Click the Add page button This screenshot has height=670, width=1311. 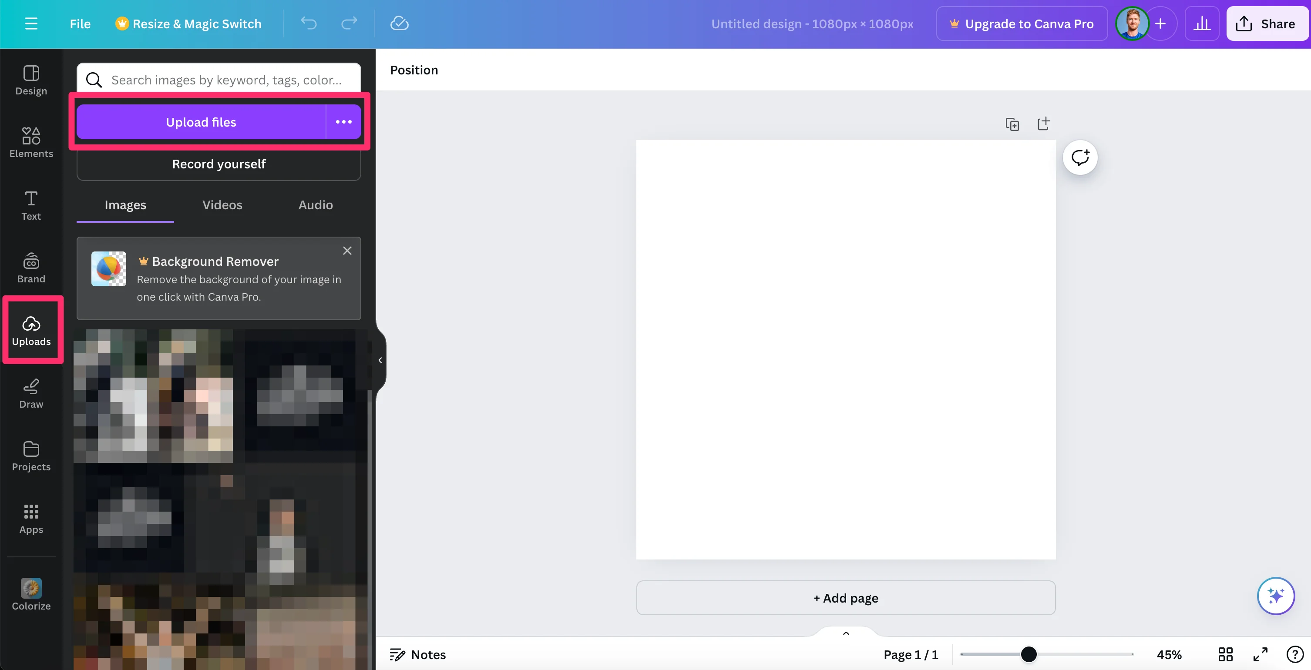click(x=845, y=598)
